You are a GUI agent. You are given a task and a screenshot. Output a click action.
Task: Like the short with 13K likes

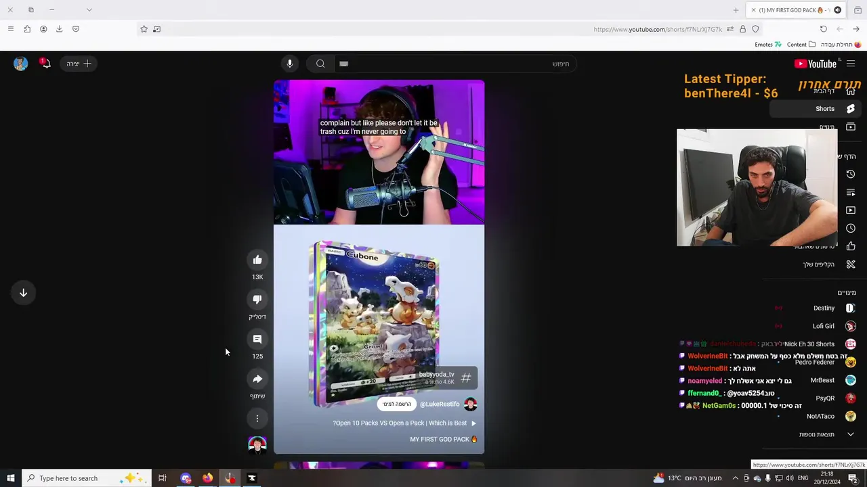coord(257,260)
